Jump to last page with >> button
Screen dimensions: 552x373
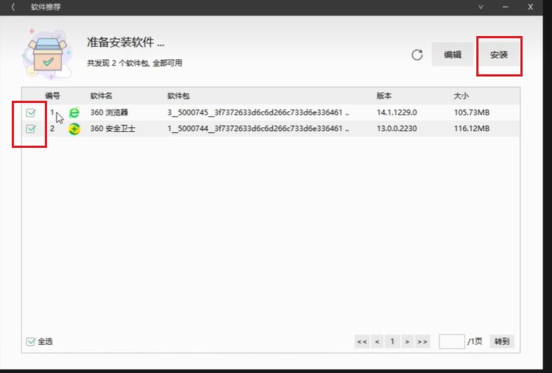tap(422, 341)
